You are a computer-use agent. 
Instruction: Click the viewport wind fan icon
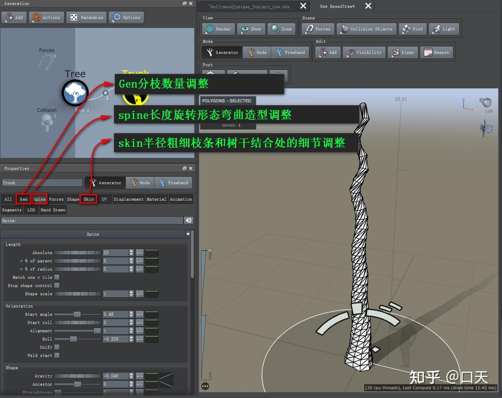tap(486, 128)
